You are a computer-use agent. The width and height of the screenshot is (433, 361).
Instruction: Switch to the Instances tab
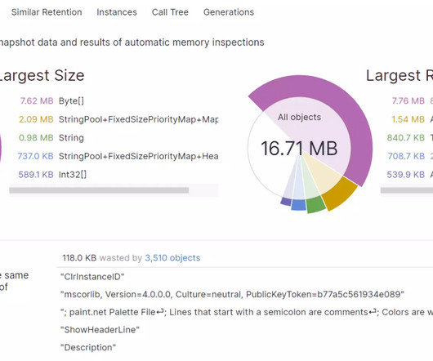pyautogui.click(x=117, y=12)
